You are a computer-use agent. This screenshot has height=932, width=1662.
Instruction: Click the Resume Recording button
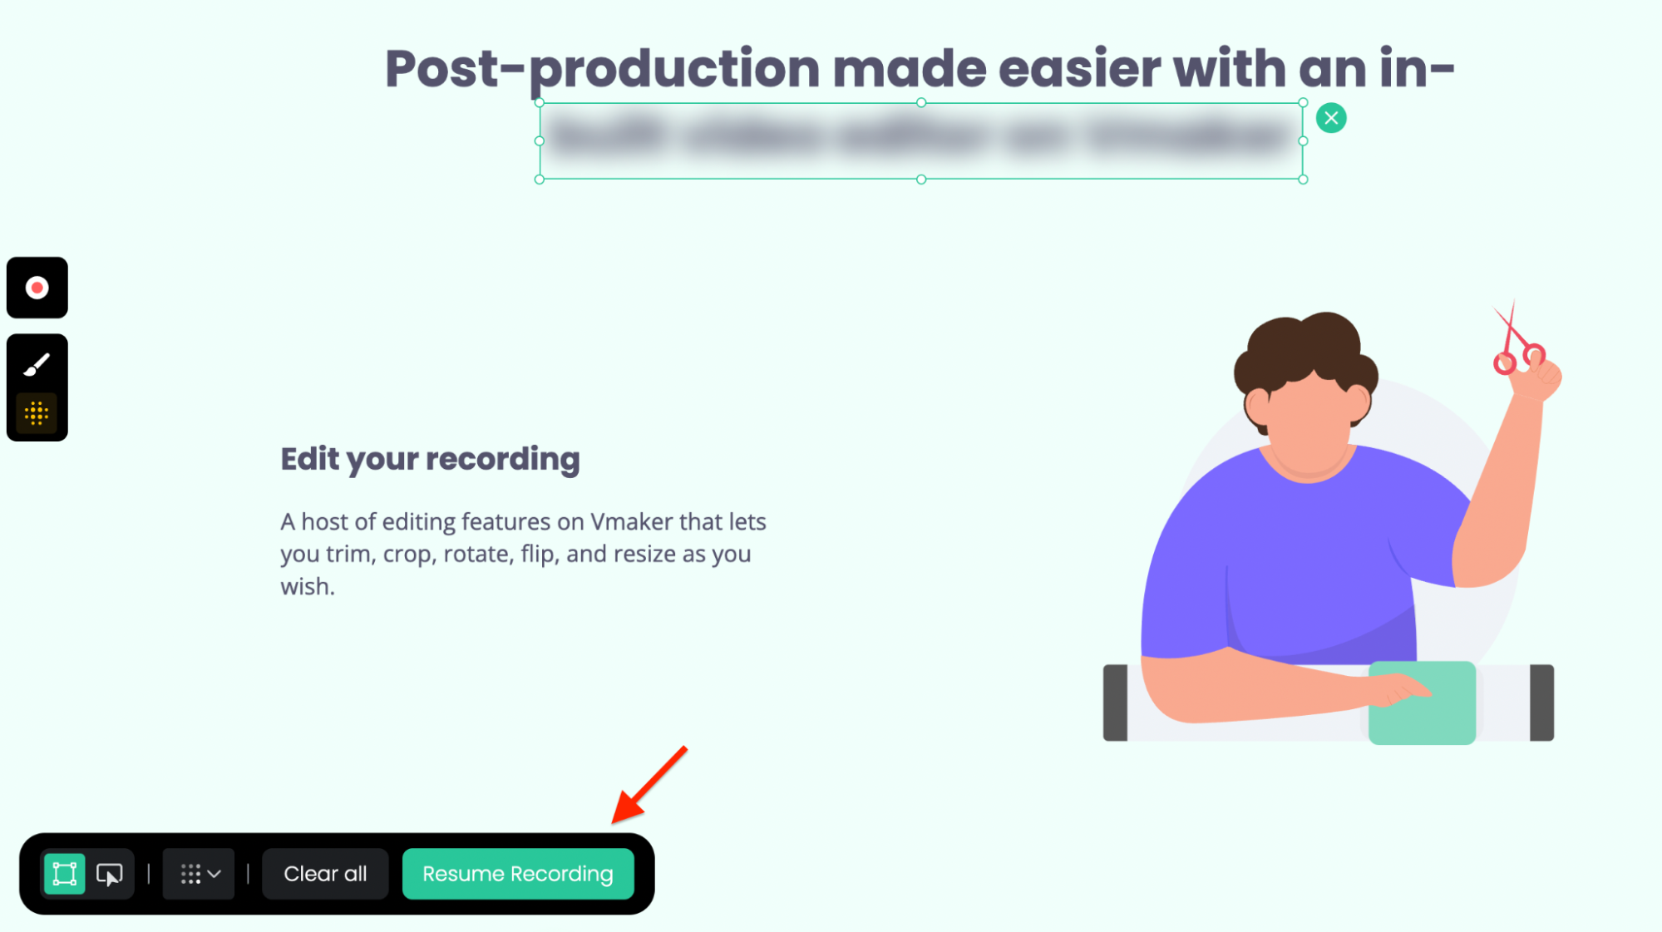[517, 874]
